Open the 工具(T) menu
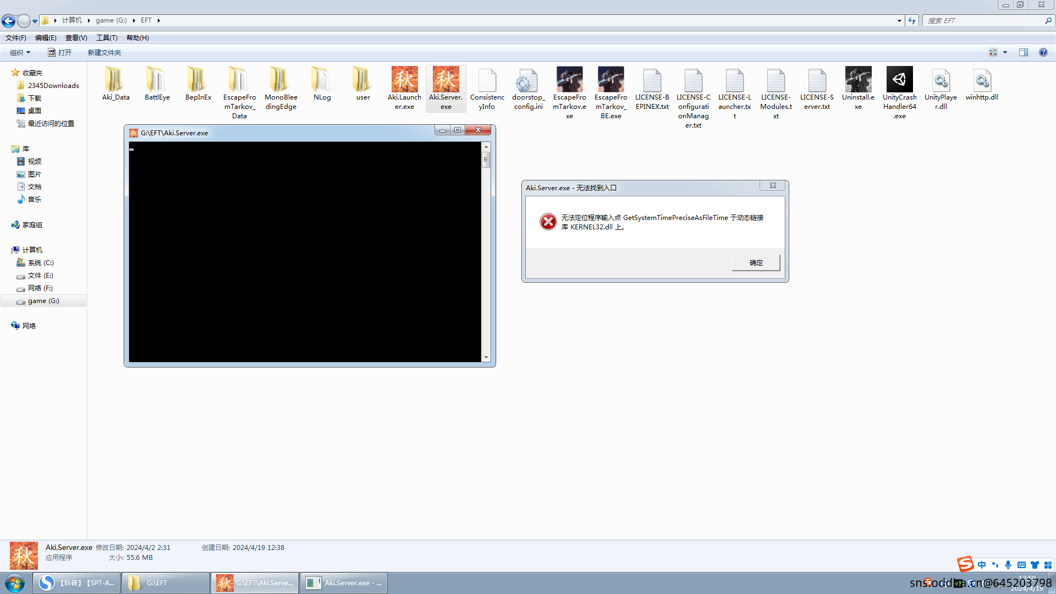Image resolution: width=1056 pixels, height=594 pixels. tap(107, 38)
